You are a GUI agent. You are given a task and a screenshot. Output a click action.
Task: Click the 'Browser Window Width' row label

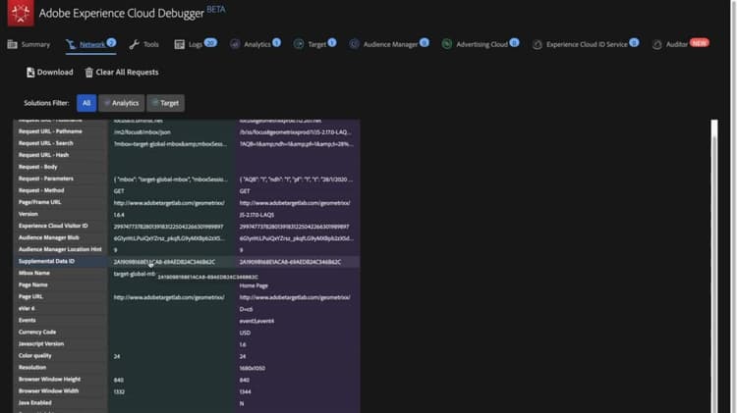point(48,390)
